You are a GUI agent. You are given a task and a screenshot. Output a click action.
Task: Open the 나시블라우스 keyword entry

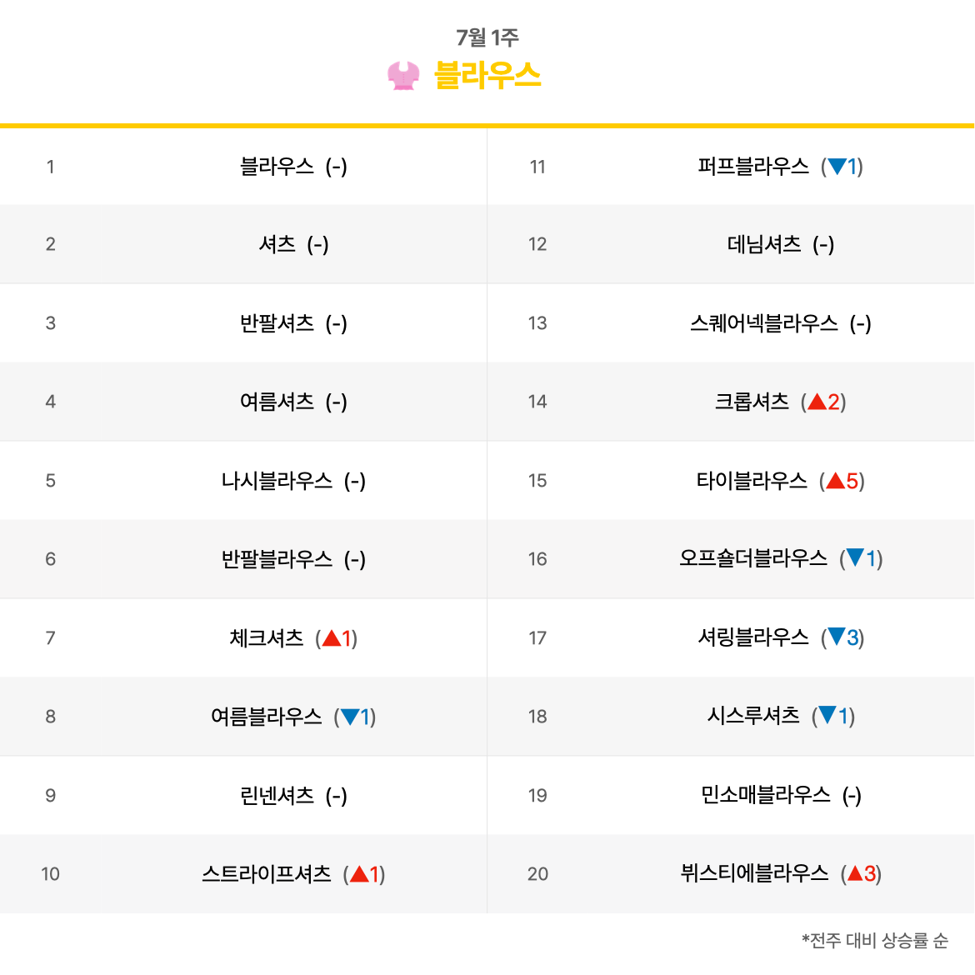pos(277,481)
